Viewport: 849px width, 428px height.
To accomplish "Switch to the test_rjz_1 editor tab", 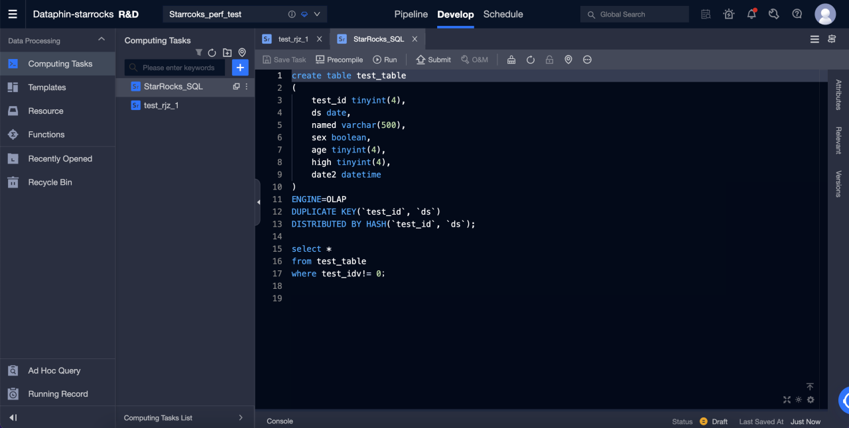I will click(293, 39).
